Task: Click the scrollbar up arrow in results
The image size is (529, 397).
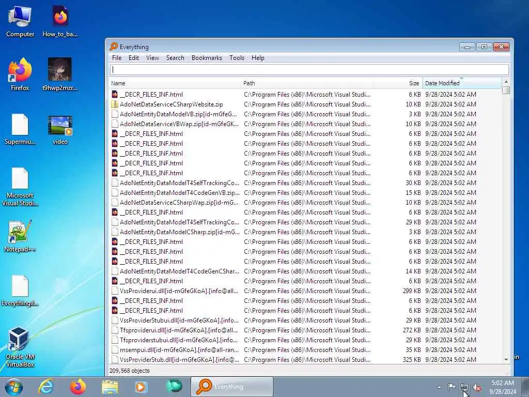Action: pyautogui.click(x=506, y=82)
